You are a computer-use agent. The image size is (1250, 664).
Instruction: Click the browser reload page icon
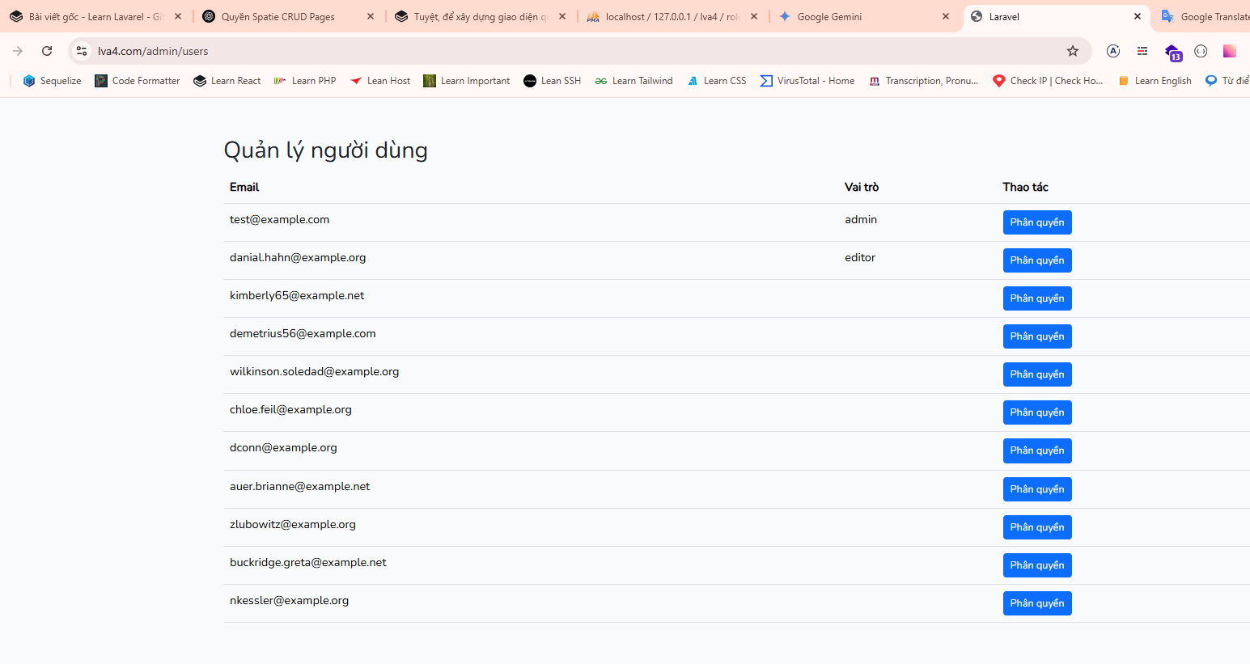pos(47,51)
